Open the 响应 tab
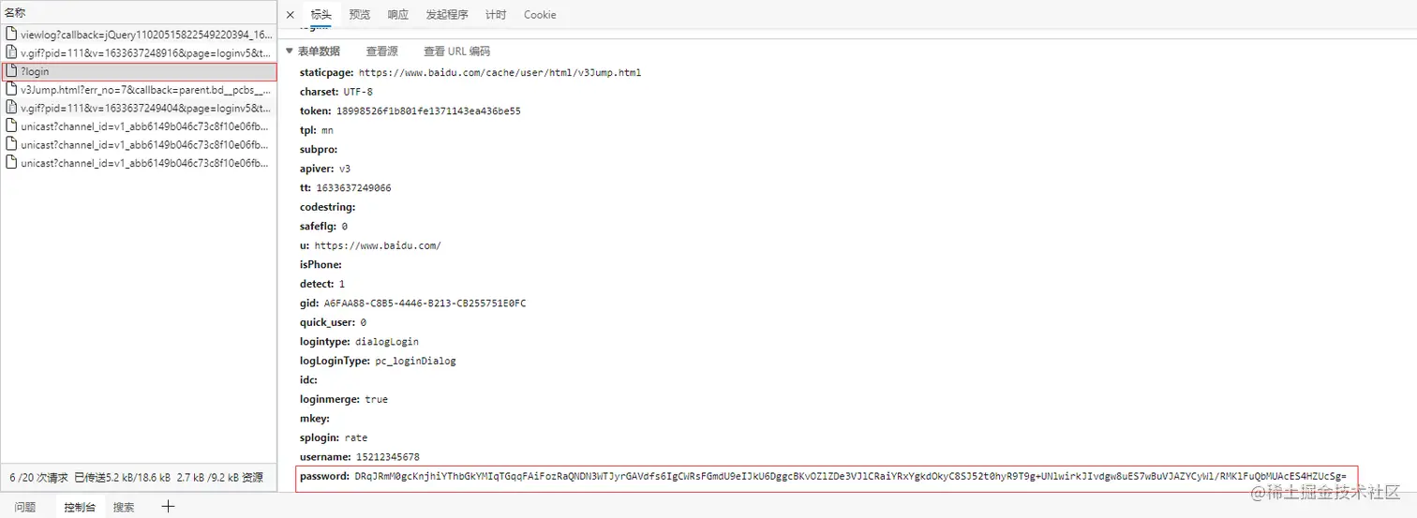This screenshot has height=518, width=1417. tap(397, 15)
